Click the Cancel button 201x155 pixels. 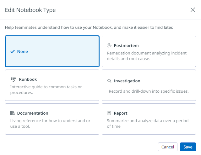pos(167,147)
